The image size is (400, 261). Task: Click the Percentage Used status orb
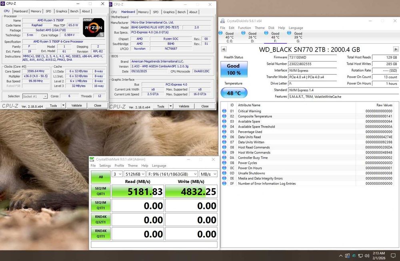[224, 131]
